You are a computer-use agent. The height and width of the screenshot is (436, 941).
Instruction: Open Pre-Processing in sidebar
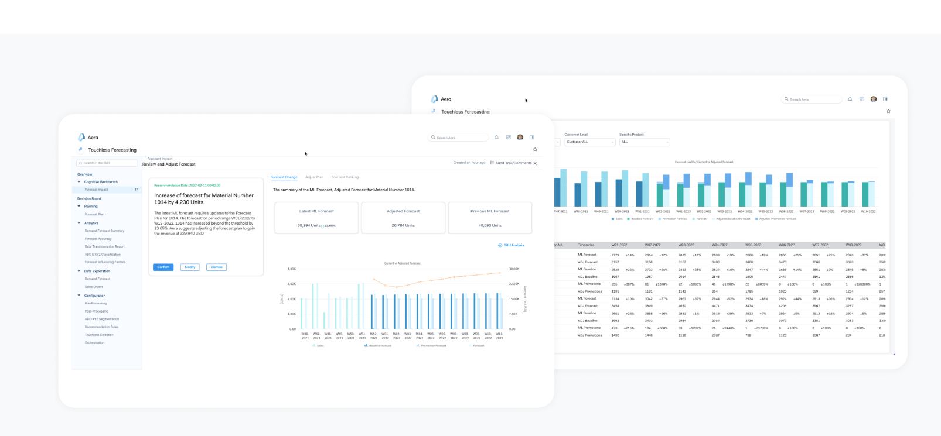click(x=96, y=303)
